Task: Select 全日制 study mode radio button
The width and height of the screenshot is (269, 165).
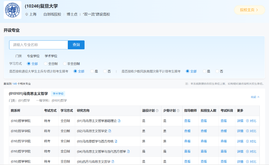Action: (x=45, y=64)
